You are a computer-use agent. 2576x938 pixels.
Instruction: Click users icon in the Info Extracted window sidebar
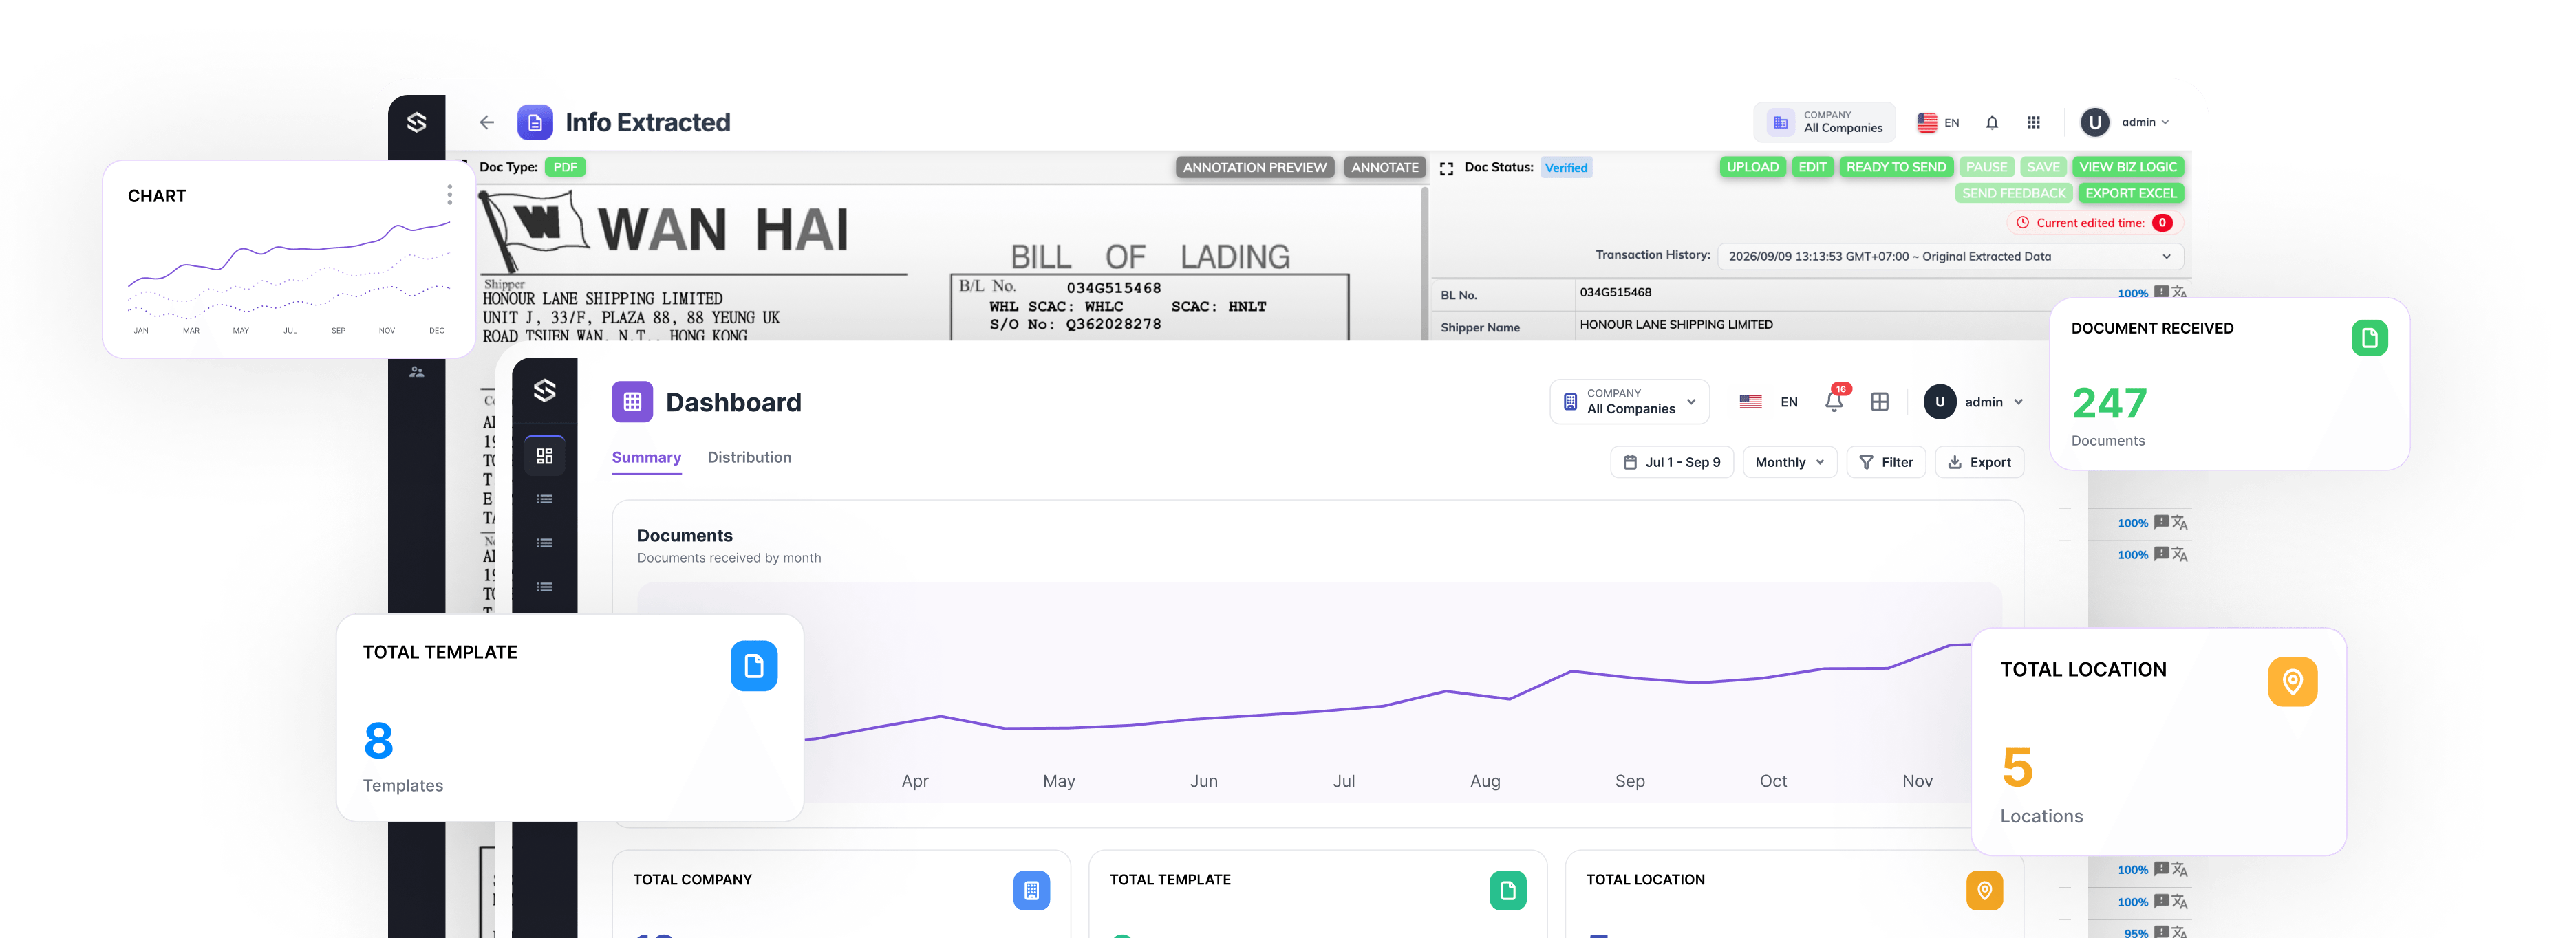416,372
